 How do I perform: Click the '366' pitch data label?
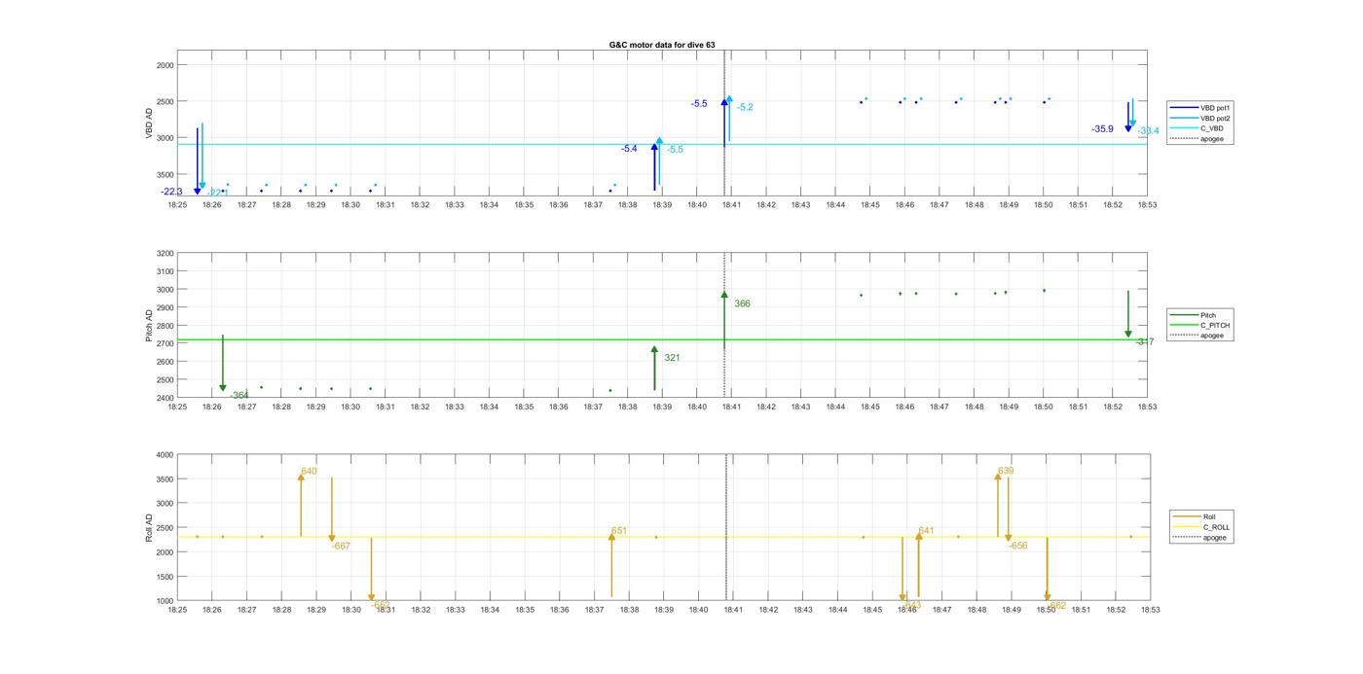(x=742, y=304)
